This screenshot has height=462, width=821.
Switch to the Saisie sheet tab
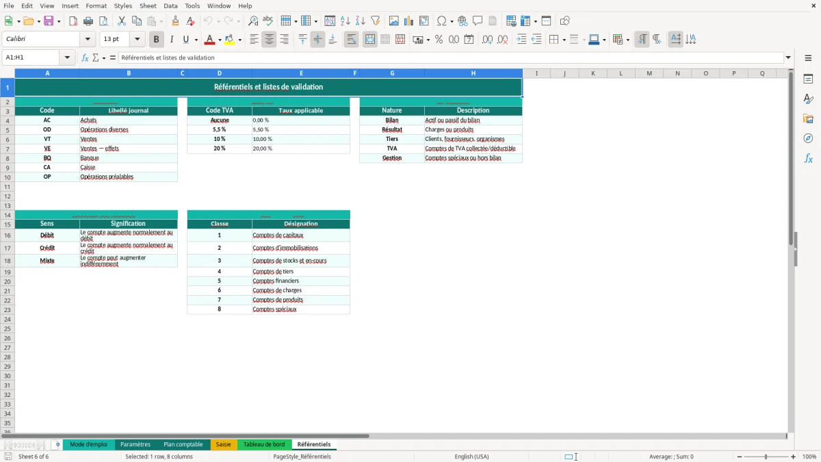point(224,445)
